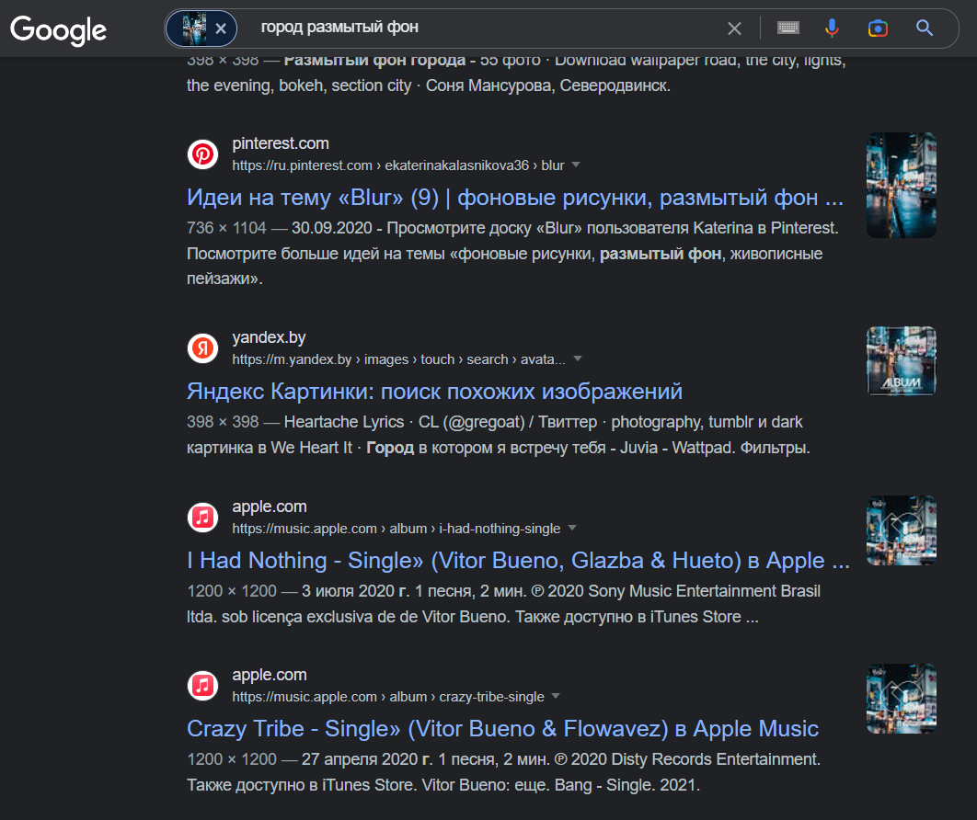
Task: Open 'Идеи на тему «Blur» (9)' result
Action: click(x=514, y=198)
